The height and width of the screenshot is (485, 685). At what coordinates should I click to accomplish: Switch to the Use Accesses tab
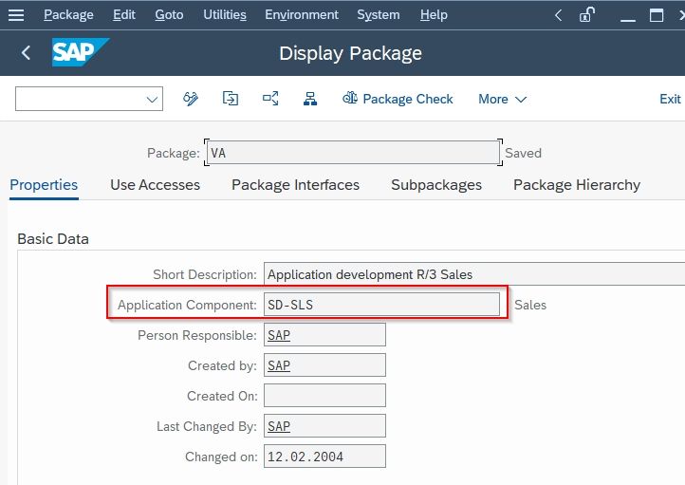pyautogui.click(x=155, y=185)
